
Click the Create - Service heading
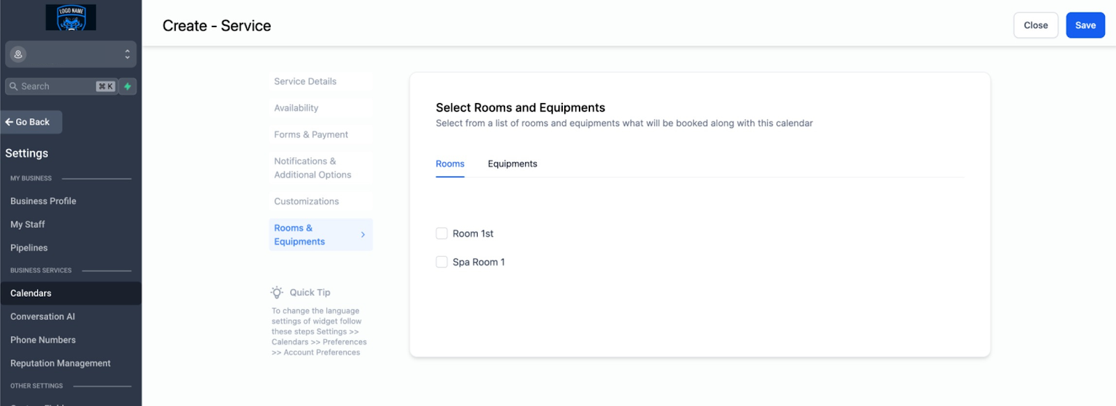(217, 26)
